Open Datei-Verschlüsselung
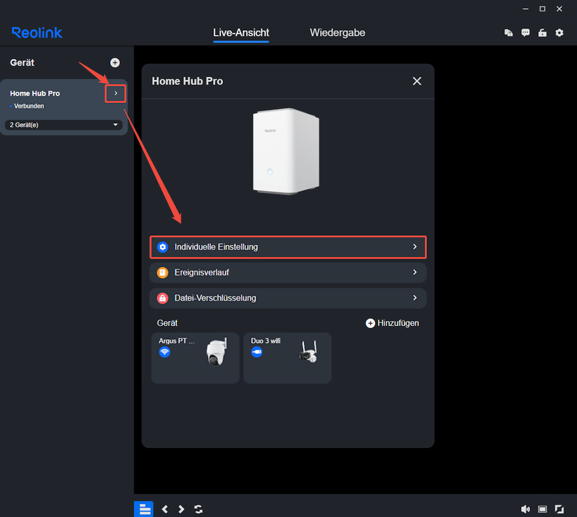 [x=288, y=298]
